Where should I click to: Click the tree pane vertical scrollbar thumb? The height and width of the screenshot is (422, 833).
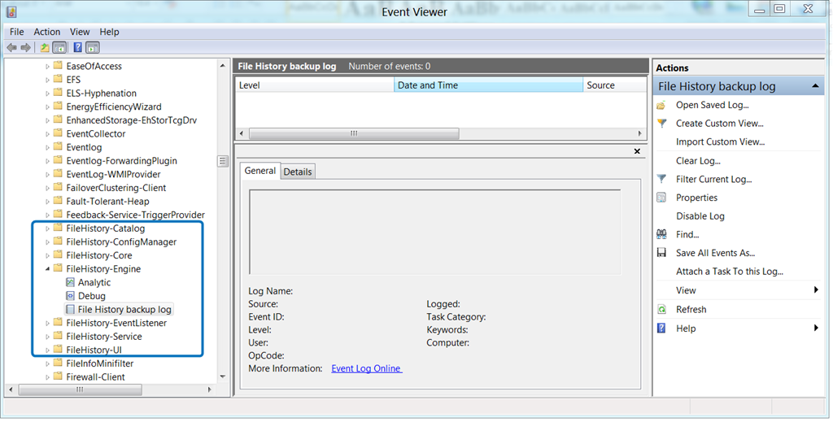[223, 161]
